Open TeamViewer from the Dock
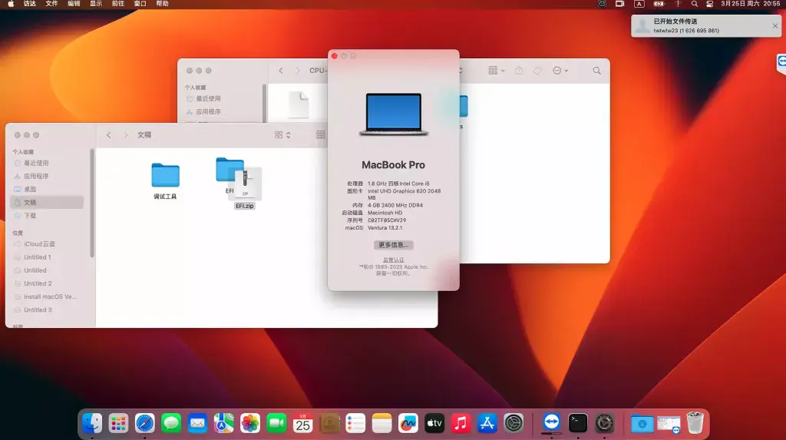 pos(551,422)
